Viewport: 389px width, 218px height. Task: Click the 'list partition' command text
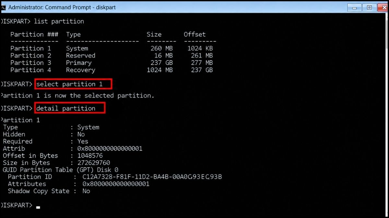pos(59,21)
